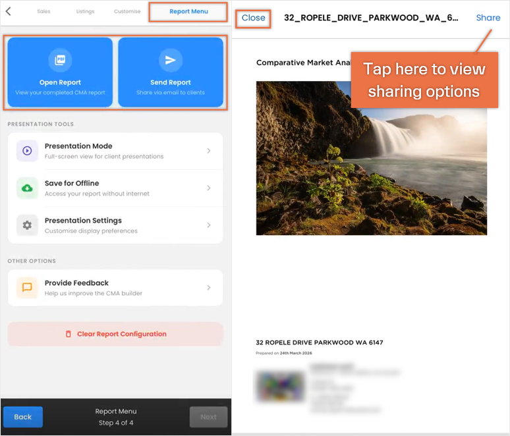Tap the paper plane Send Report icon

pos(171,60)
